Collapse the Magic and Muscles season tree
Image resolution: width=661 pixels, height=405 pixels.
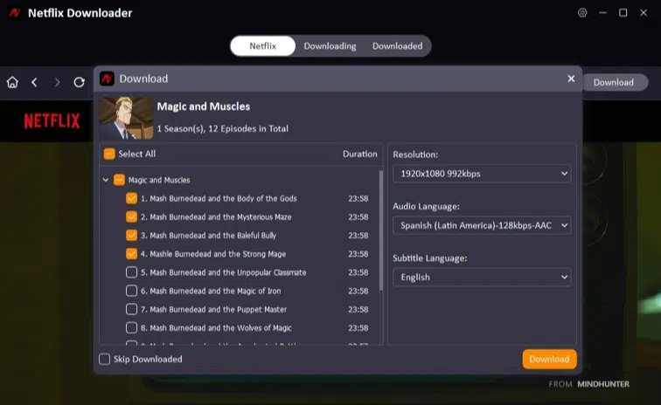pos(106,180)
